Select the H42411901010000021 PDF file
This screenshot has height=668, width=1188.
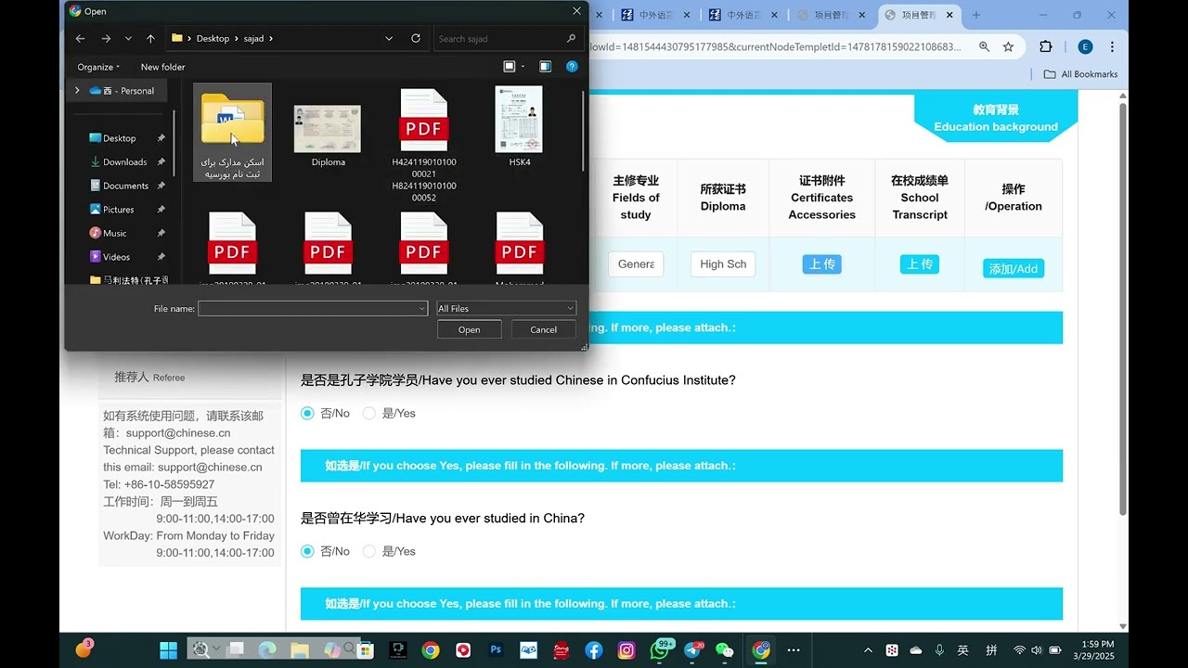tap(423, 145)
